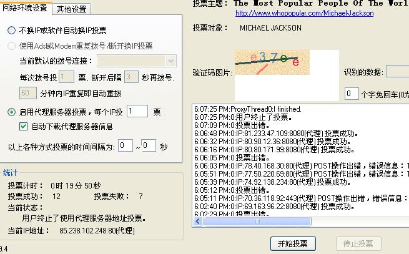Click the 识别的数据 input field
The width and height of the screenshot is (409, 254).
tap(397, 71)
